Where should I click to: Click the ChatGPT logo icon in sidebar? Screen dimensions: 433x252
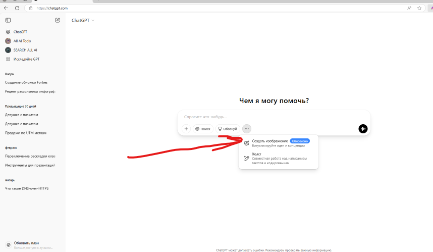coord(8,32)
